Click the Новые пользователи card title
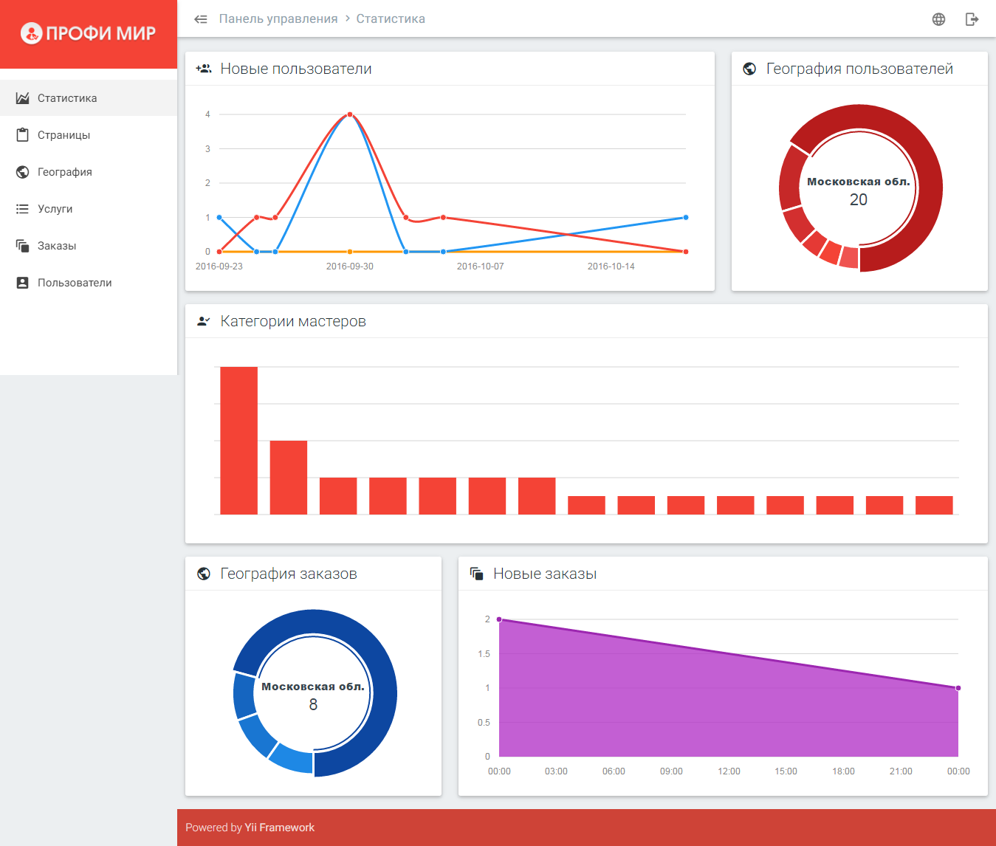996x846 pixels. coord(296,69)
